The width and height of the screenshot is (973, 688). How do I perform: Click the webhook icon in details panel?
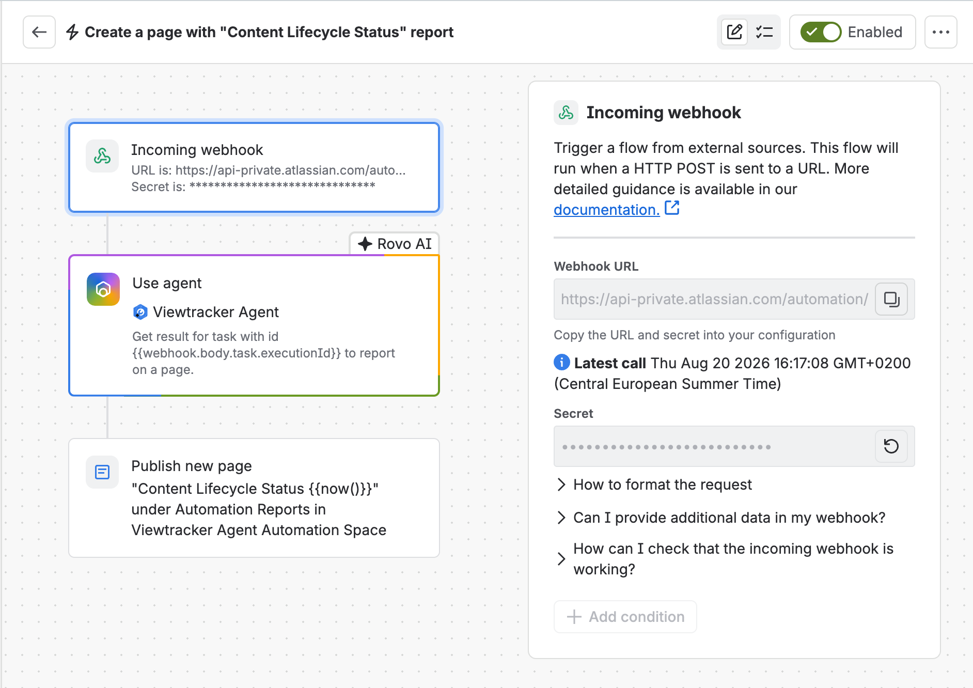pyautogui.click(x=566, y=113)
